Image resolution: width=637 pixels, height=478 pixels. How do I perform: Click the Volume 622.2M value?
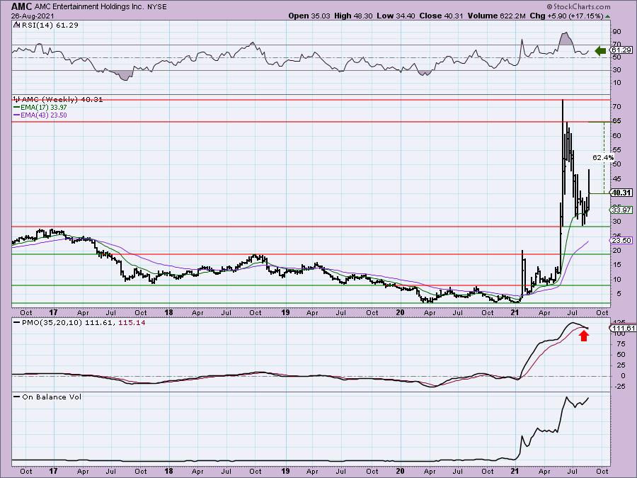(x=497, y=16)
